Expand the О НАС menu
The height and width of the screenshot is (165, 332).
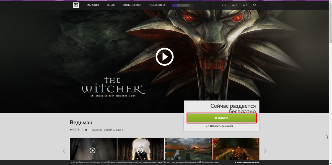tap(111, 5)
